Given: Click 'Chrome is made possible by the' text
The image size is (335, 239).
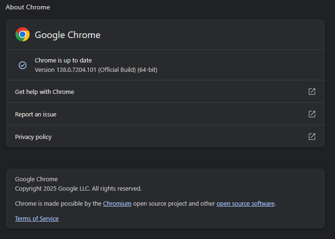Looking at the screenshot, I should [x=58, y=203].
